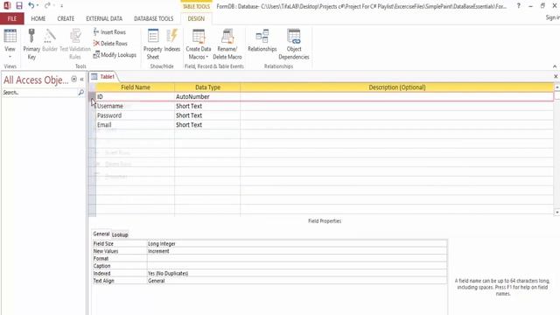
Task: Switch to the HOME ribbon tab
Action: tap(38, 18)
